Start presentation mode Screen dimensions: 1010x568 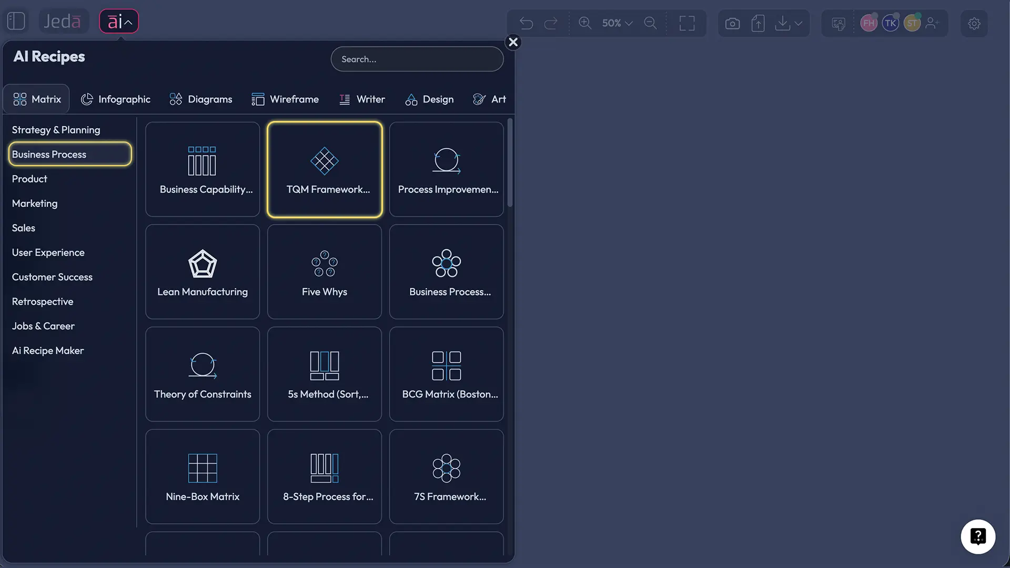pyautogui.click(x=839, y=23)
